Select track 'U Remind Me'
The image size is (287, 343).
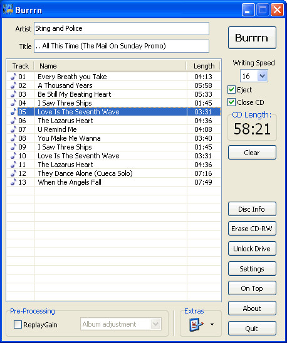click(113, 129)
